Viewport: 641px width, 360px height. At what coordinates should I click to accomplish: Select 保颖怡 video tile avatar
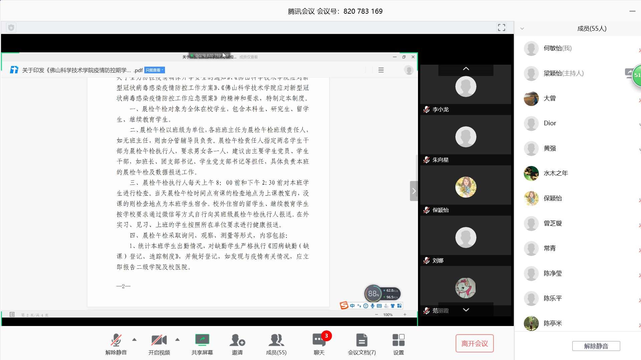466,187
